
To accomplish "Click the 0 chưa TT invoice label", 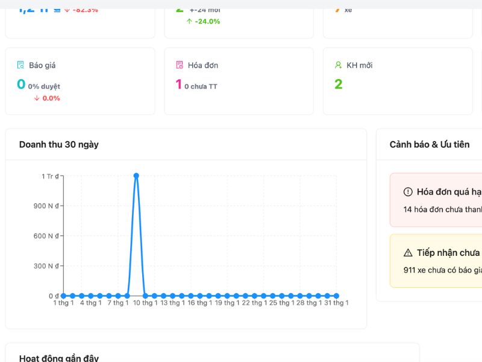I will (x=201, y=87).
